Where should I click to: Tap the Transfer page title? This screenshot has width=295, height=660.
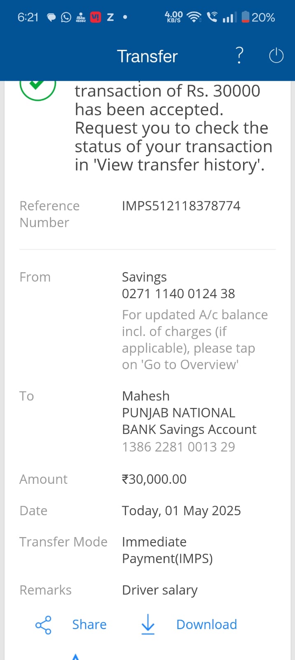pyautogui.click(x=147, y=56)
